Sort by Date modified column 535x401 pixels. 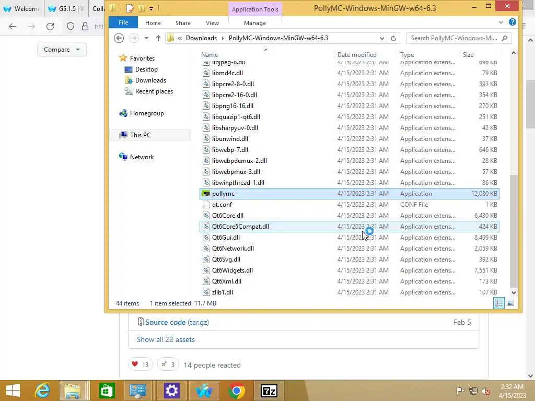click(x=357, y=54)
